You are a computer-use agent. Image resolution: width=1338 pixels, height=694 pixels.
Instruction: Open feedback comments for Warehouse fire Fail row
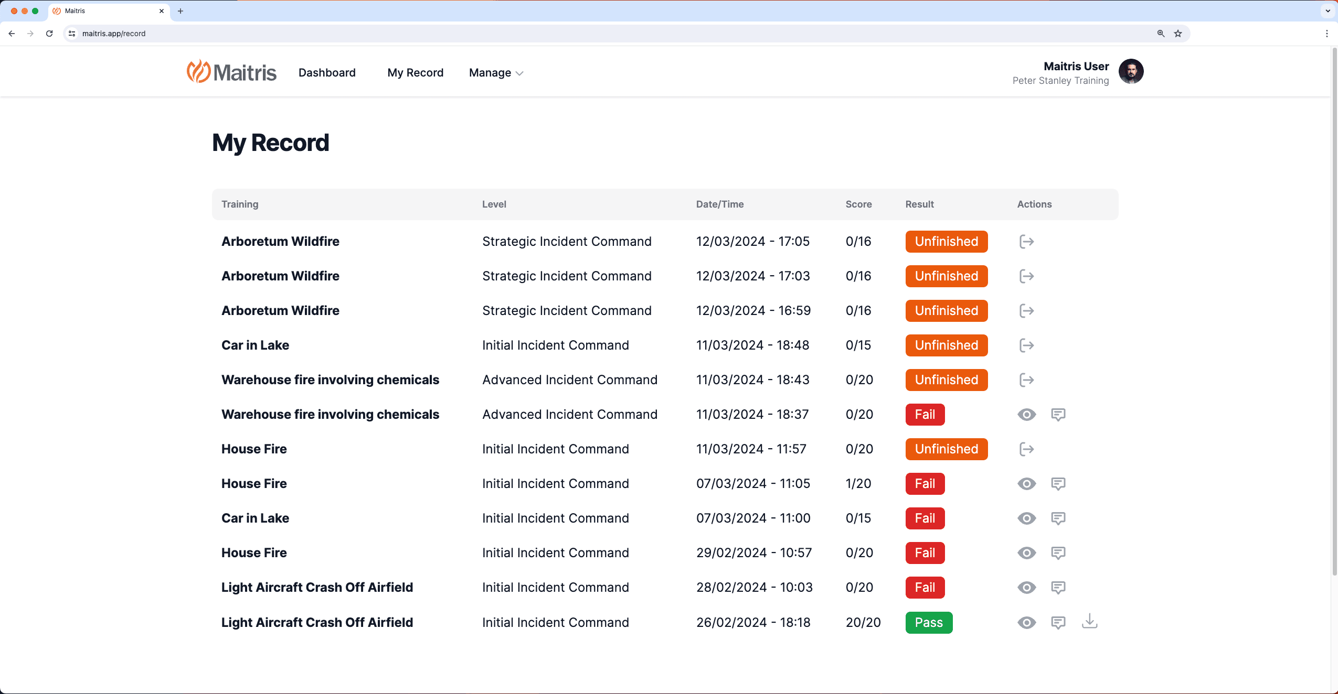pos(1058,415)
